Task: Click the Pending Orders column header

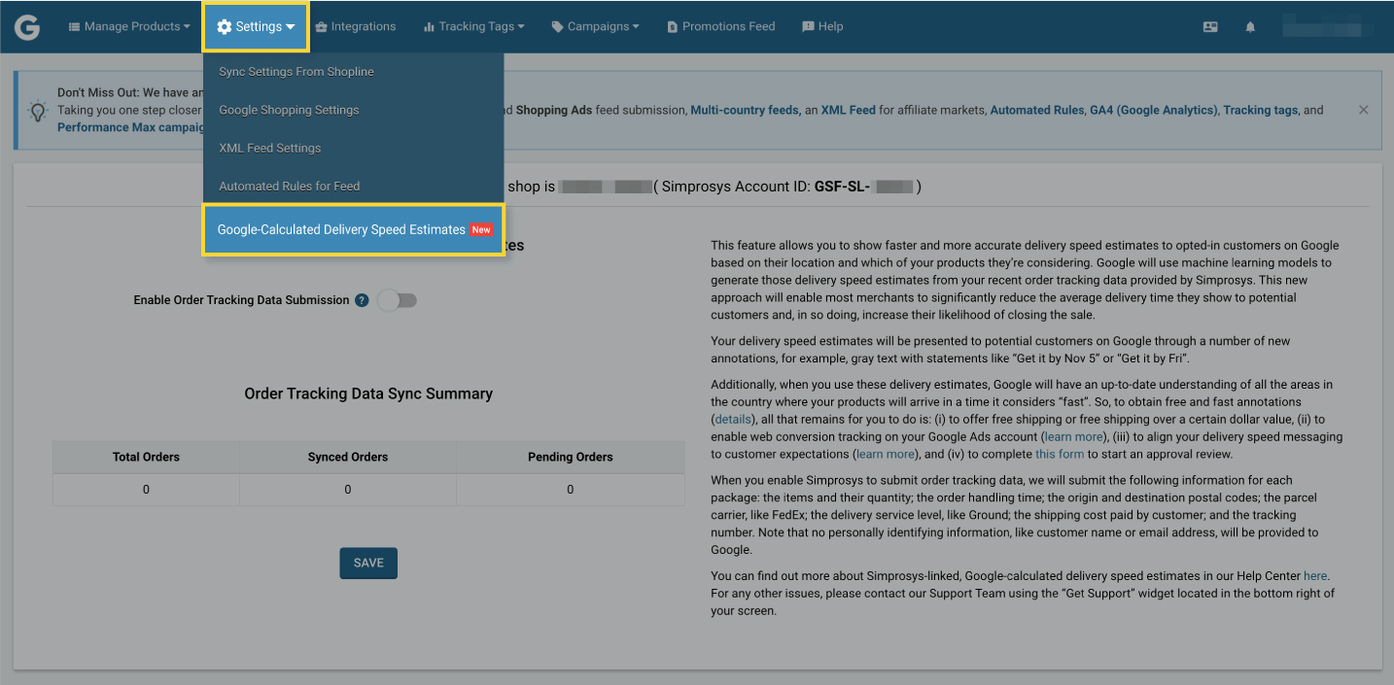Action: coord(571,457)
